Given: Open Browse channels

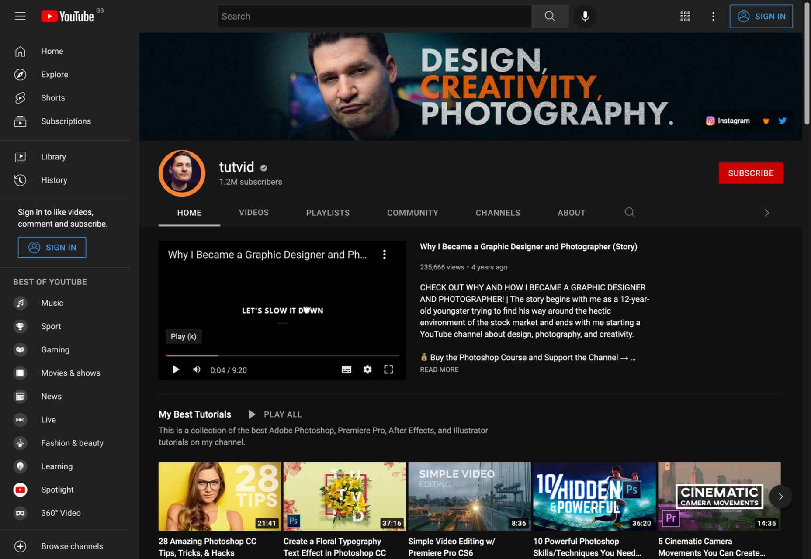Looking at the screenshot, I should click(66, 546).
